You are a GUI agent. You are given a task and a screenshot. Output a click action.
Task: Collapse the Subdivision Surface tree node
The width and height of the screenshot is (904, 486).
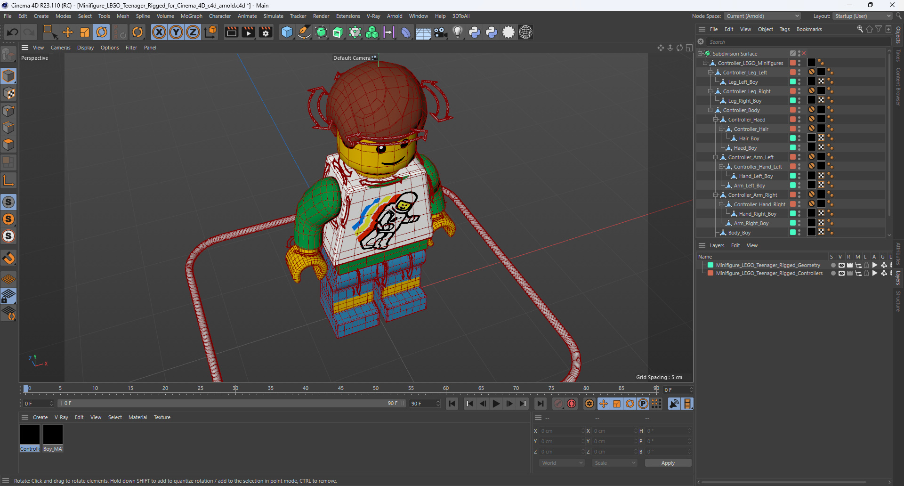pyautogui.click(x=700, y=54)
